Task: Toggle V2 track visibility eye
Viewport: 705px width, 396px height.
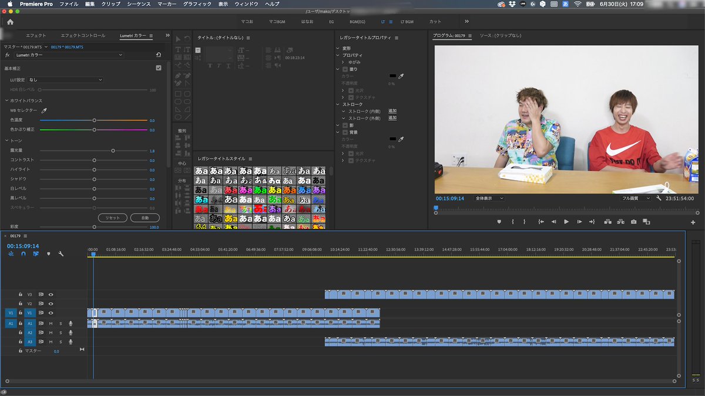Action: [x=51, y=304]
